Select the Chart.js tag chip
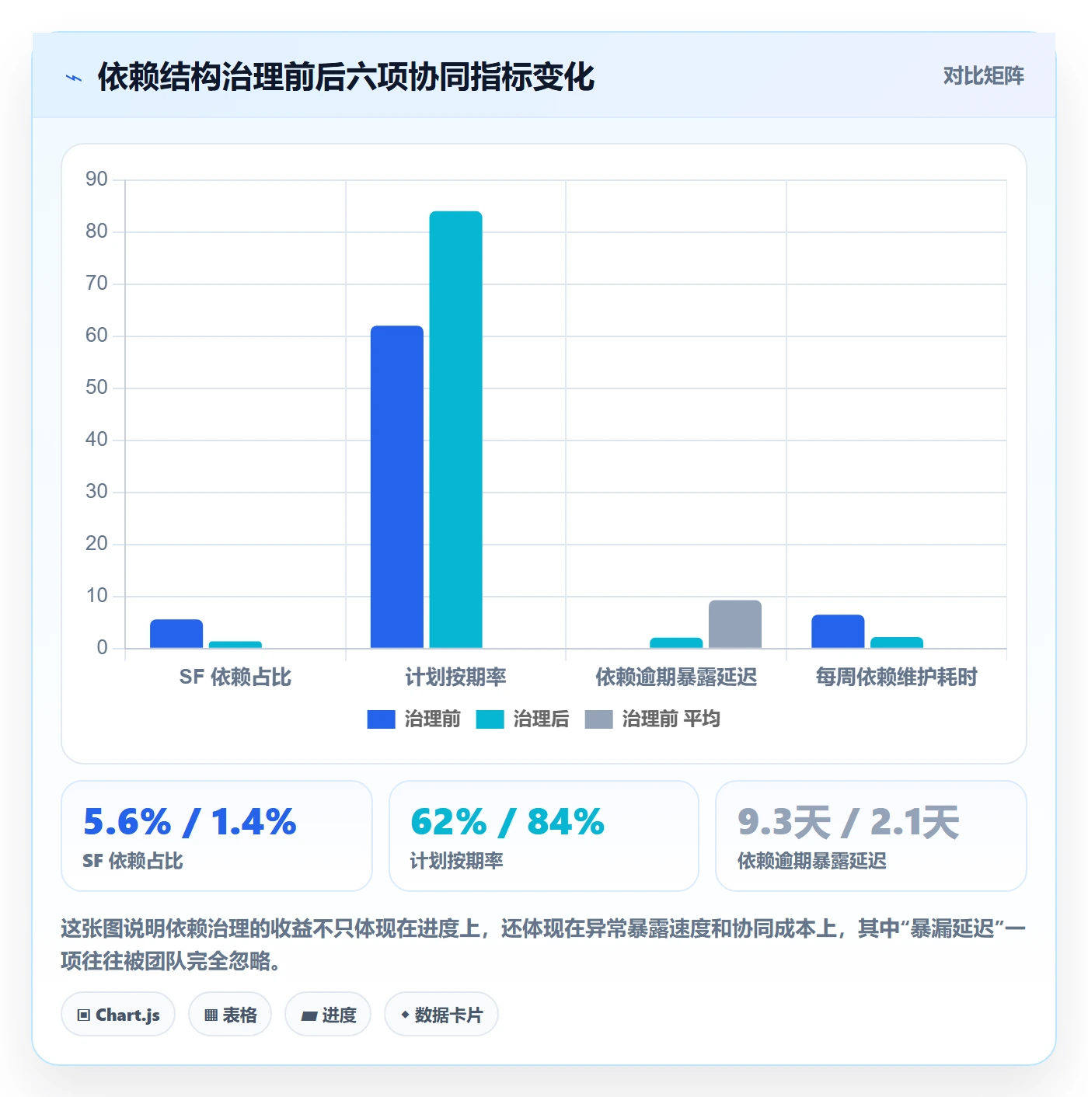Image resolution: width=1088 pixels, height=1097 pixels. 118,1014
